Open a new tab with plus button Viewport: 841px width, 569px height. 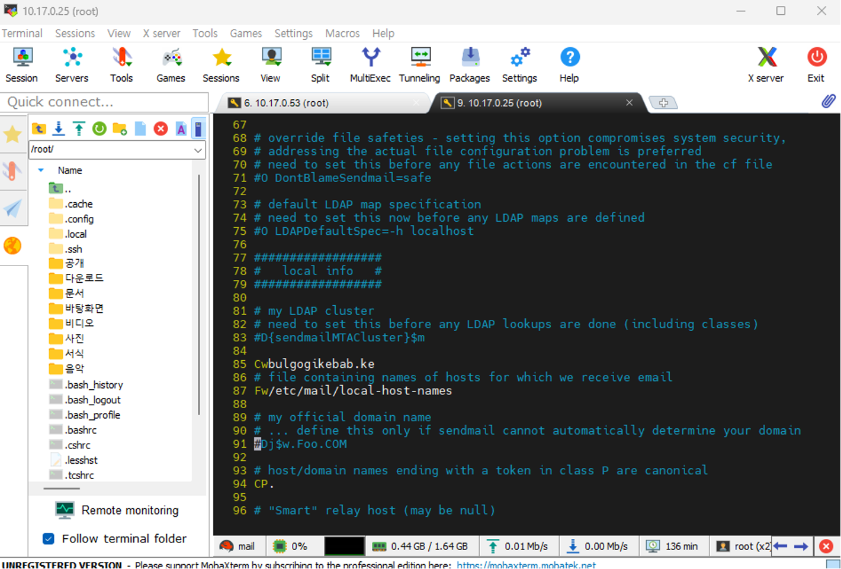[x=663, y=103]
